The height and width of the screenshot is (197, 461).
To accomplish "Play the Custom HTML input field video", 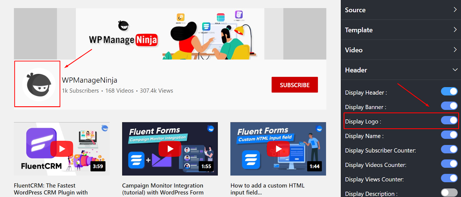I will [278, 149].
